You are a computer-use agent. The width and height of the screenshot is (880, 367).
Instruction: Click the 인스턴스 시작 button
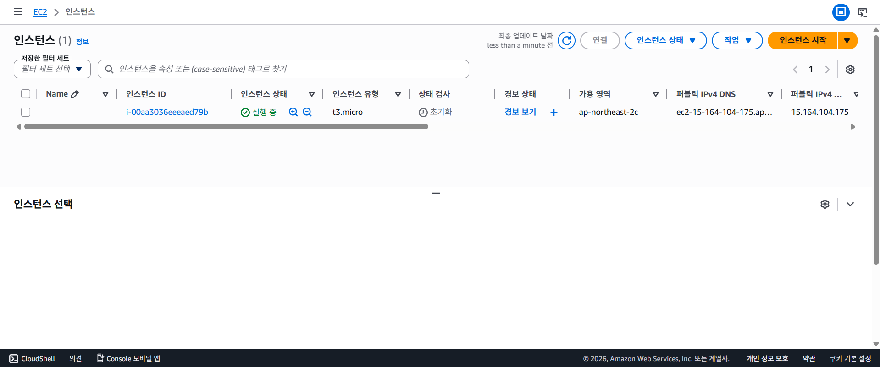point(803,41)
